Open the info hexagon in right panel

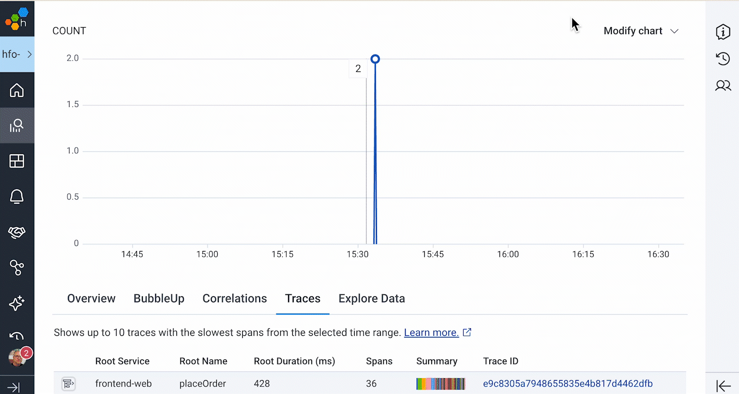pyautogui.click(x=723, y=32)
